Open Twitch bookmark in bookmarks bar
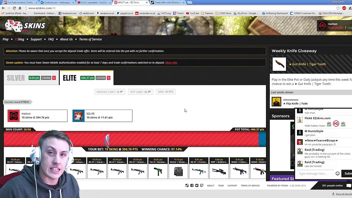 pyautogui.click(x=178, y=13)
